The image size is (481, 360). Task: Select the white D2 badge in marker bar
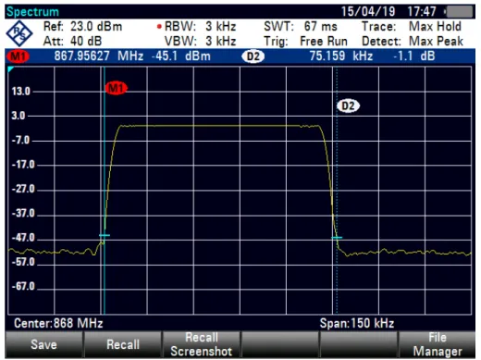pyautogui.click(x=253, y=56)
